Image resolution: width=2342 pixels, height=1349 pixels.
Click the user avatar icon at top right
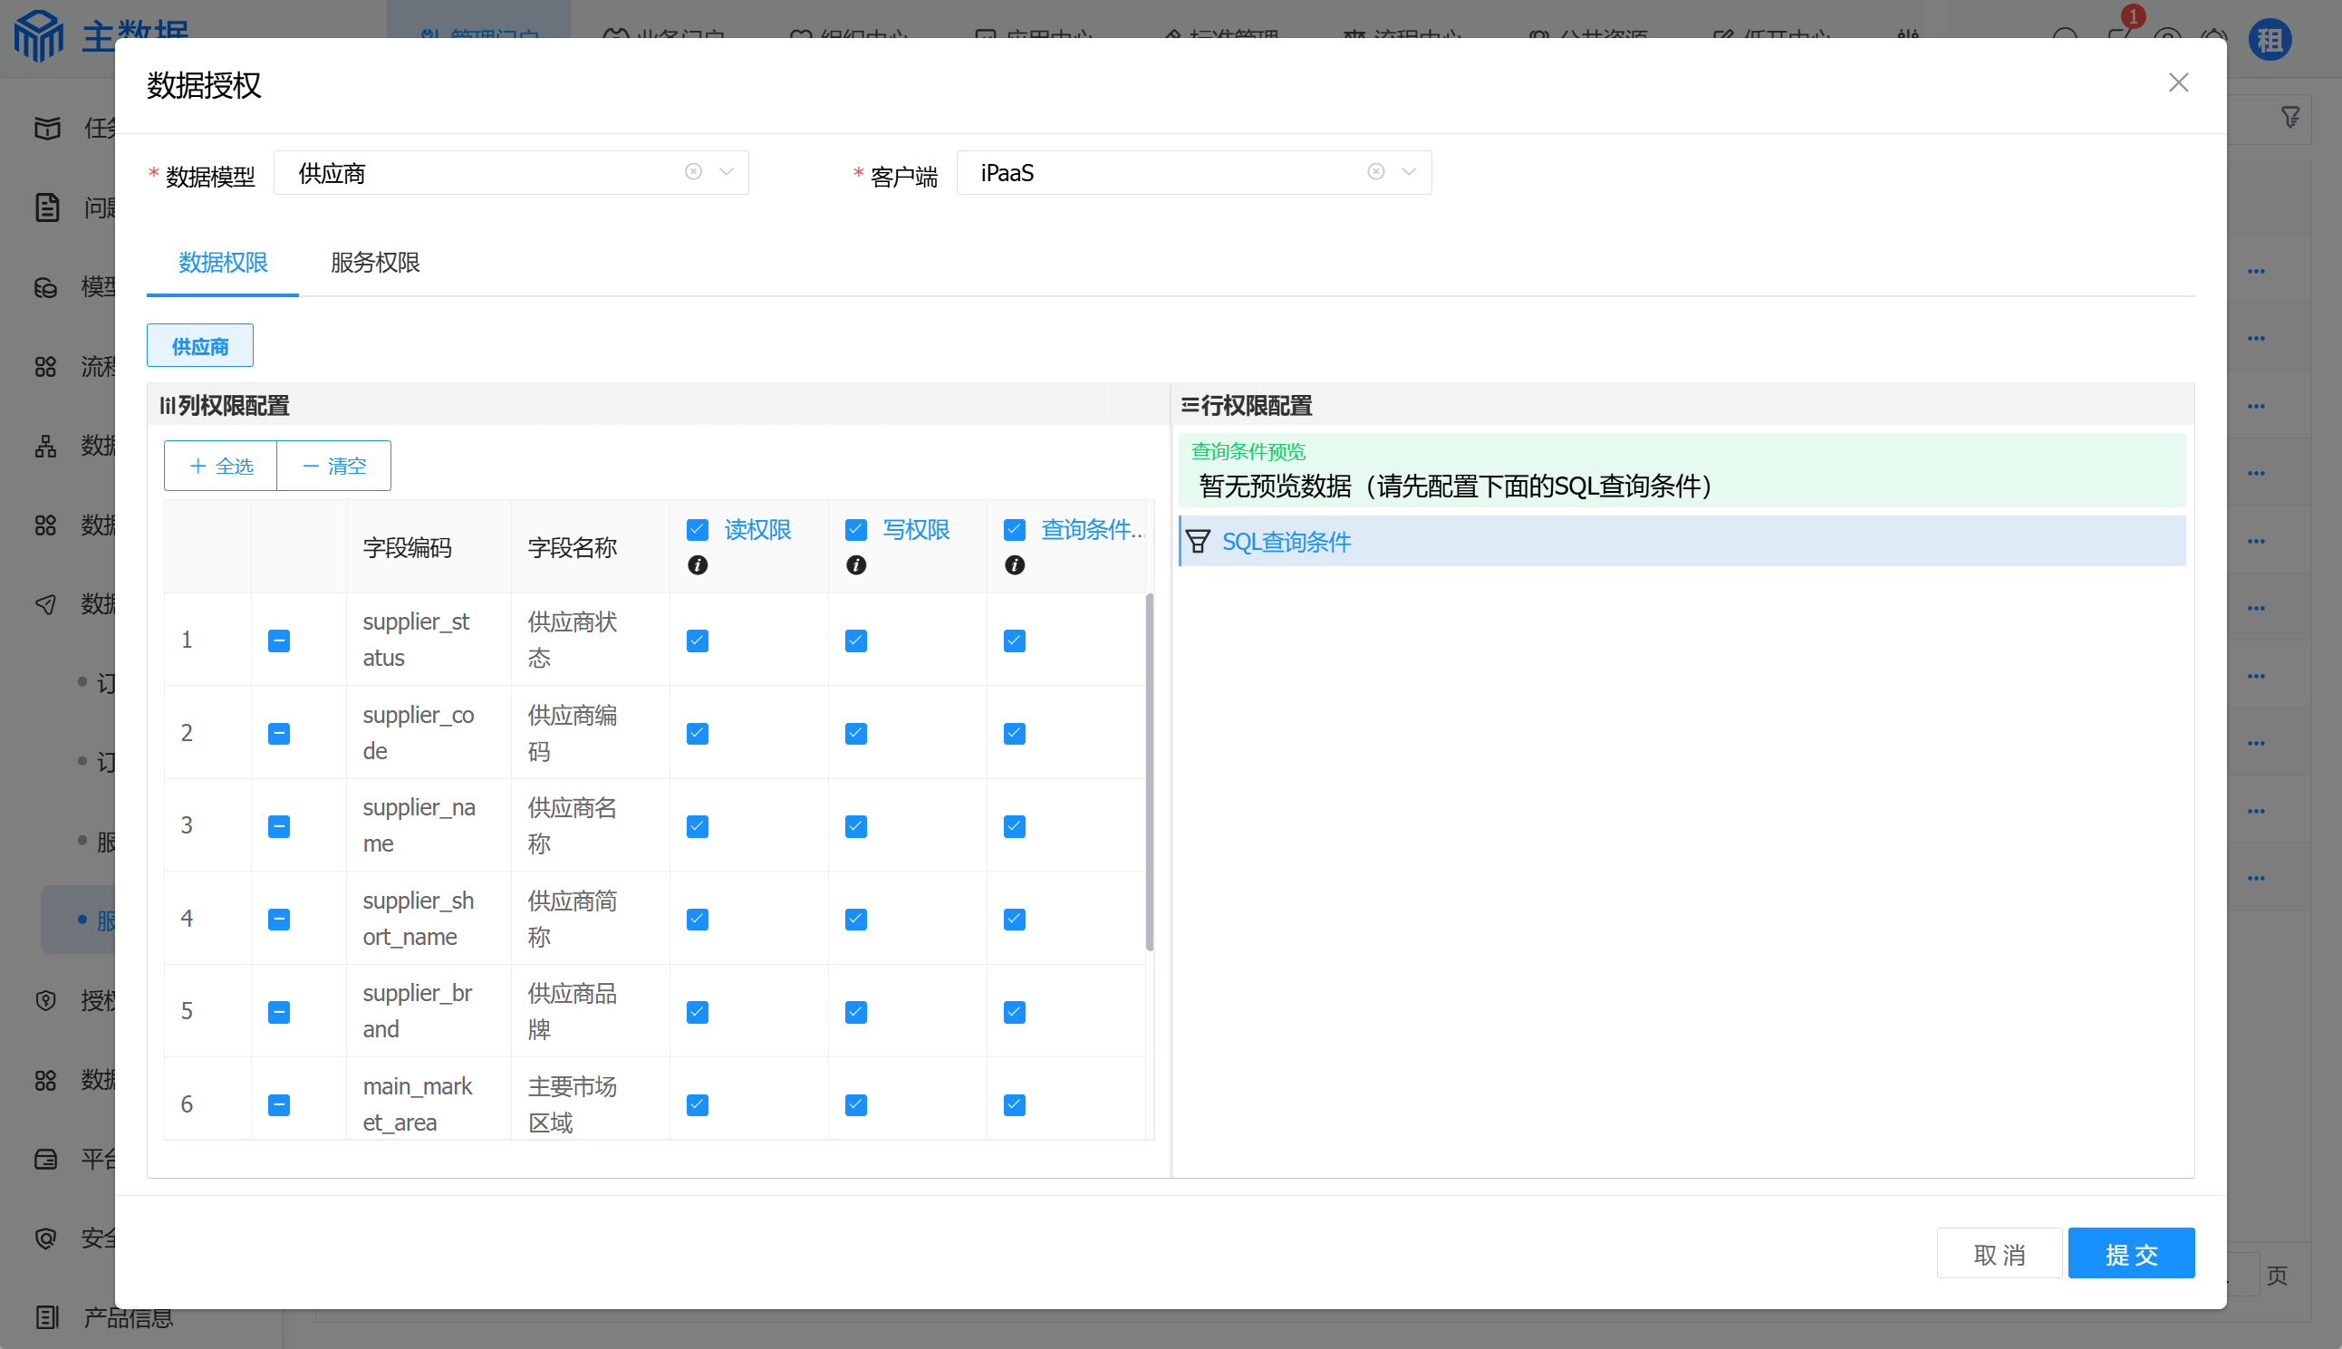click(2269, 41)
